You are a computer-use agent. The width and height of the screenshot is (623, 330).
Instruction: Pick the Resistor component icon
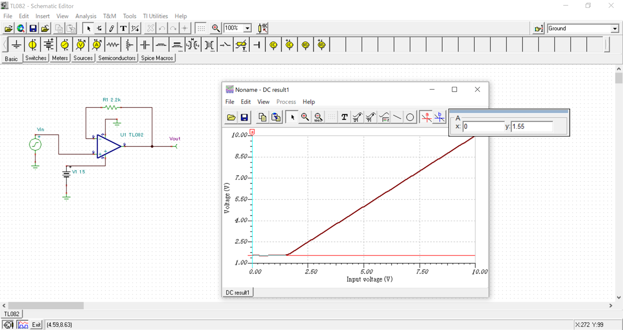(113, 45)
